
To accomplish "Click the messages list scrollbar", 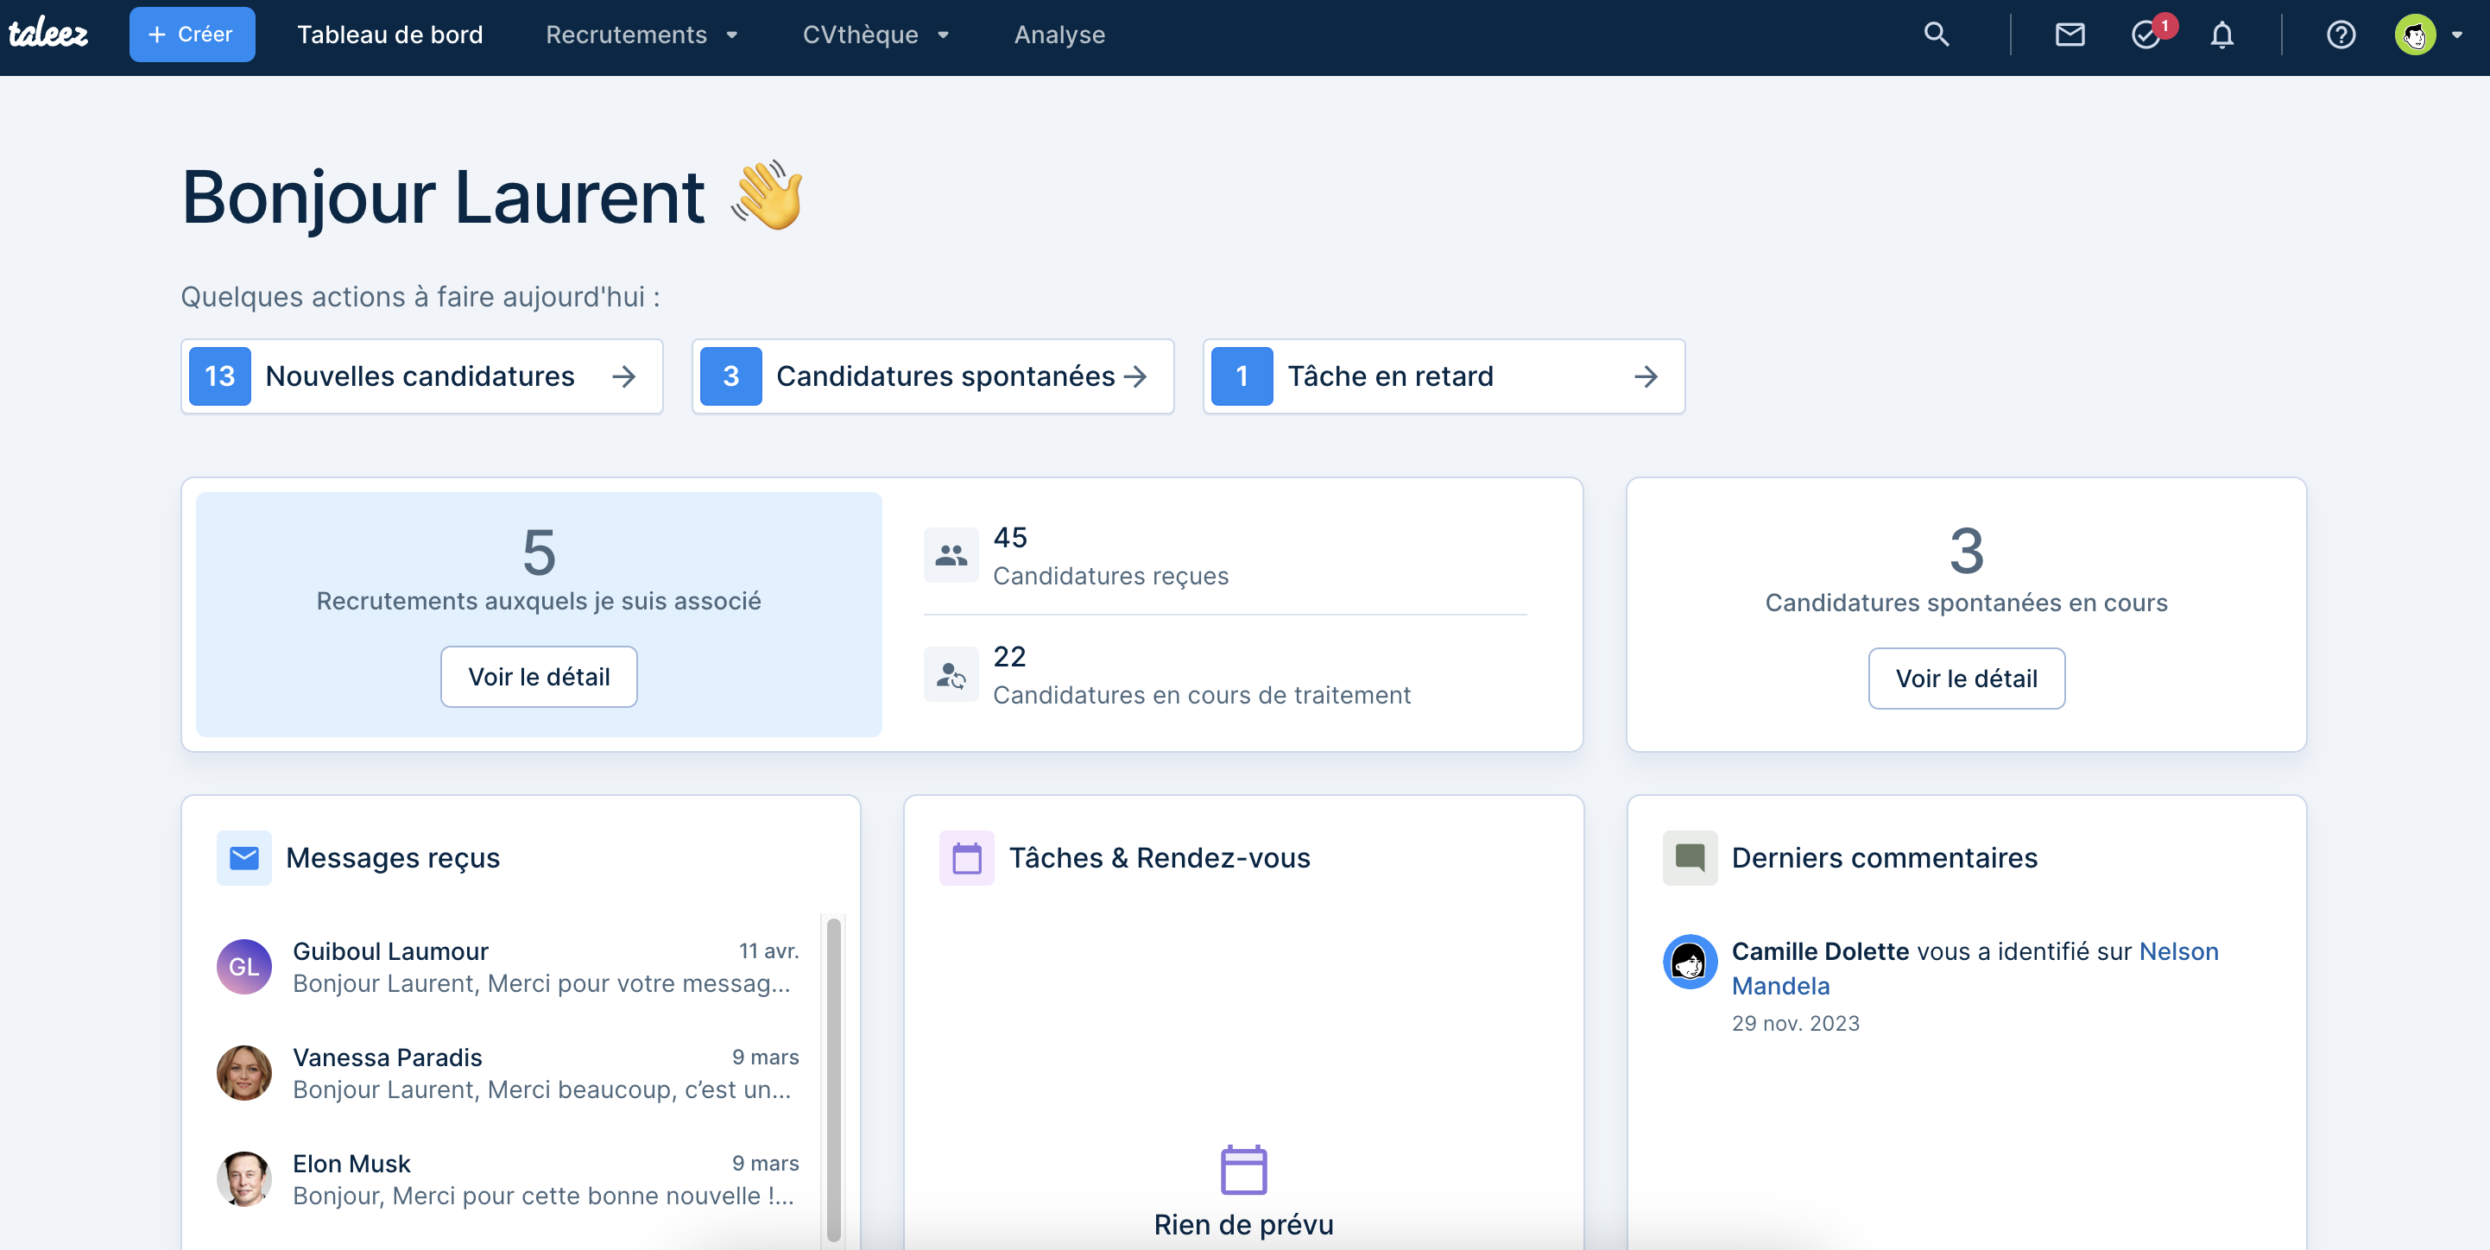I will coord(833,1078).
